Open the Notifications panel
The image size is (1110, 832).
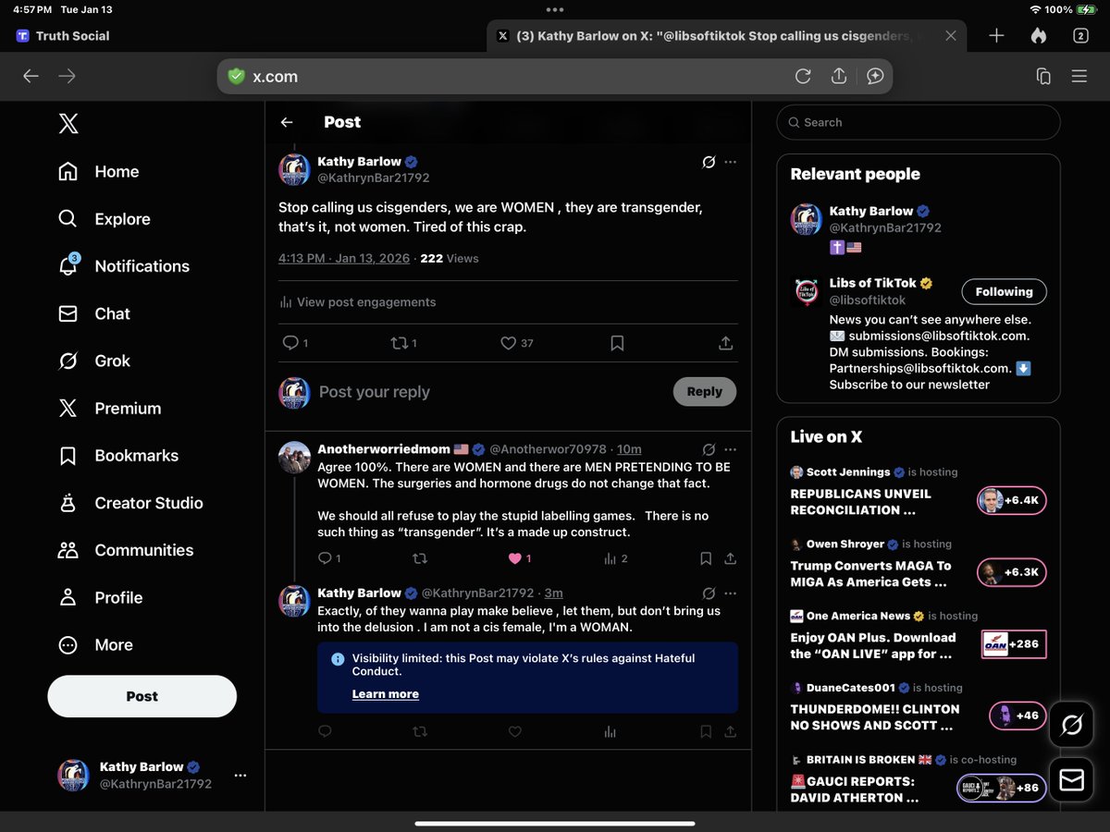click(x=141, y=266)
